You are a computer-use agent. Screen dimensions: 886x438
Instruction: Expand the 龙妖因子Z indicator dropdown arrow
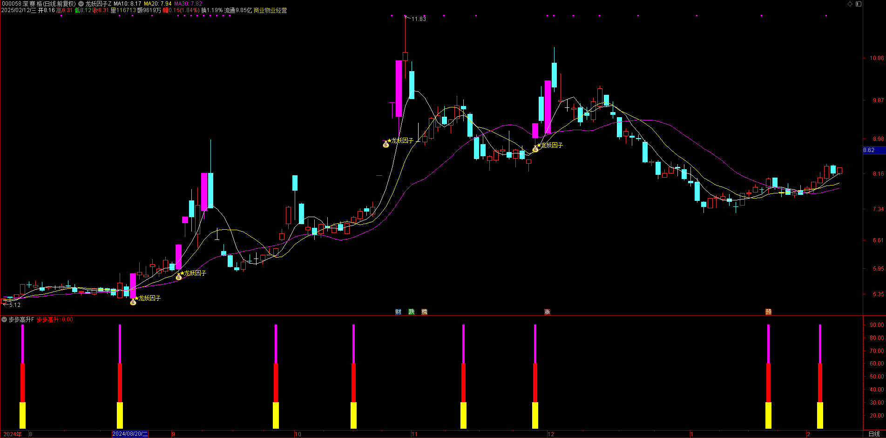click(x=81, y=4)
